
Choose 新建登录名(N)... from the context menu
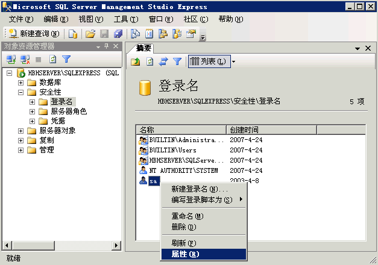[204, 189]
